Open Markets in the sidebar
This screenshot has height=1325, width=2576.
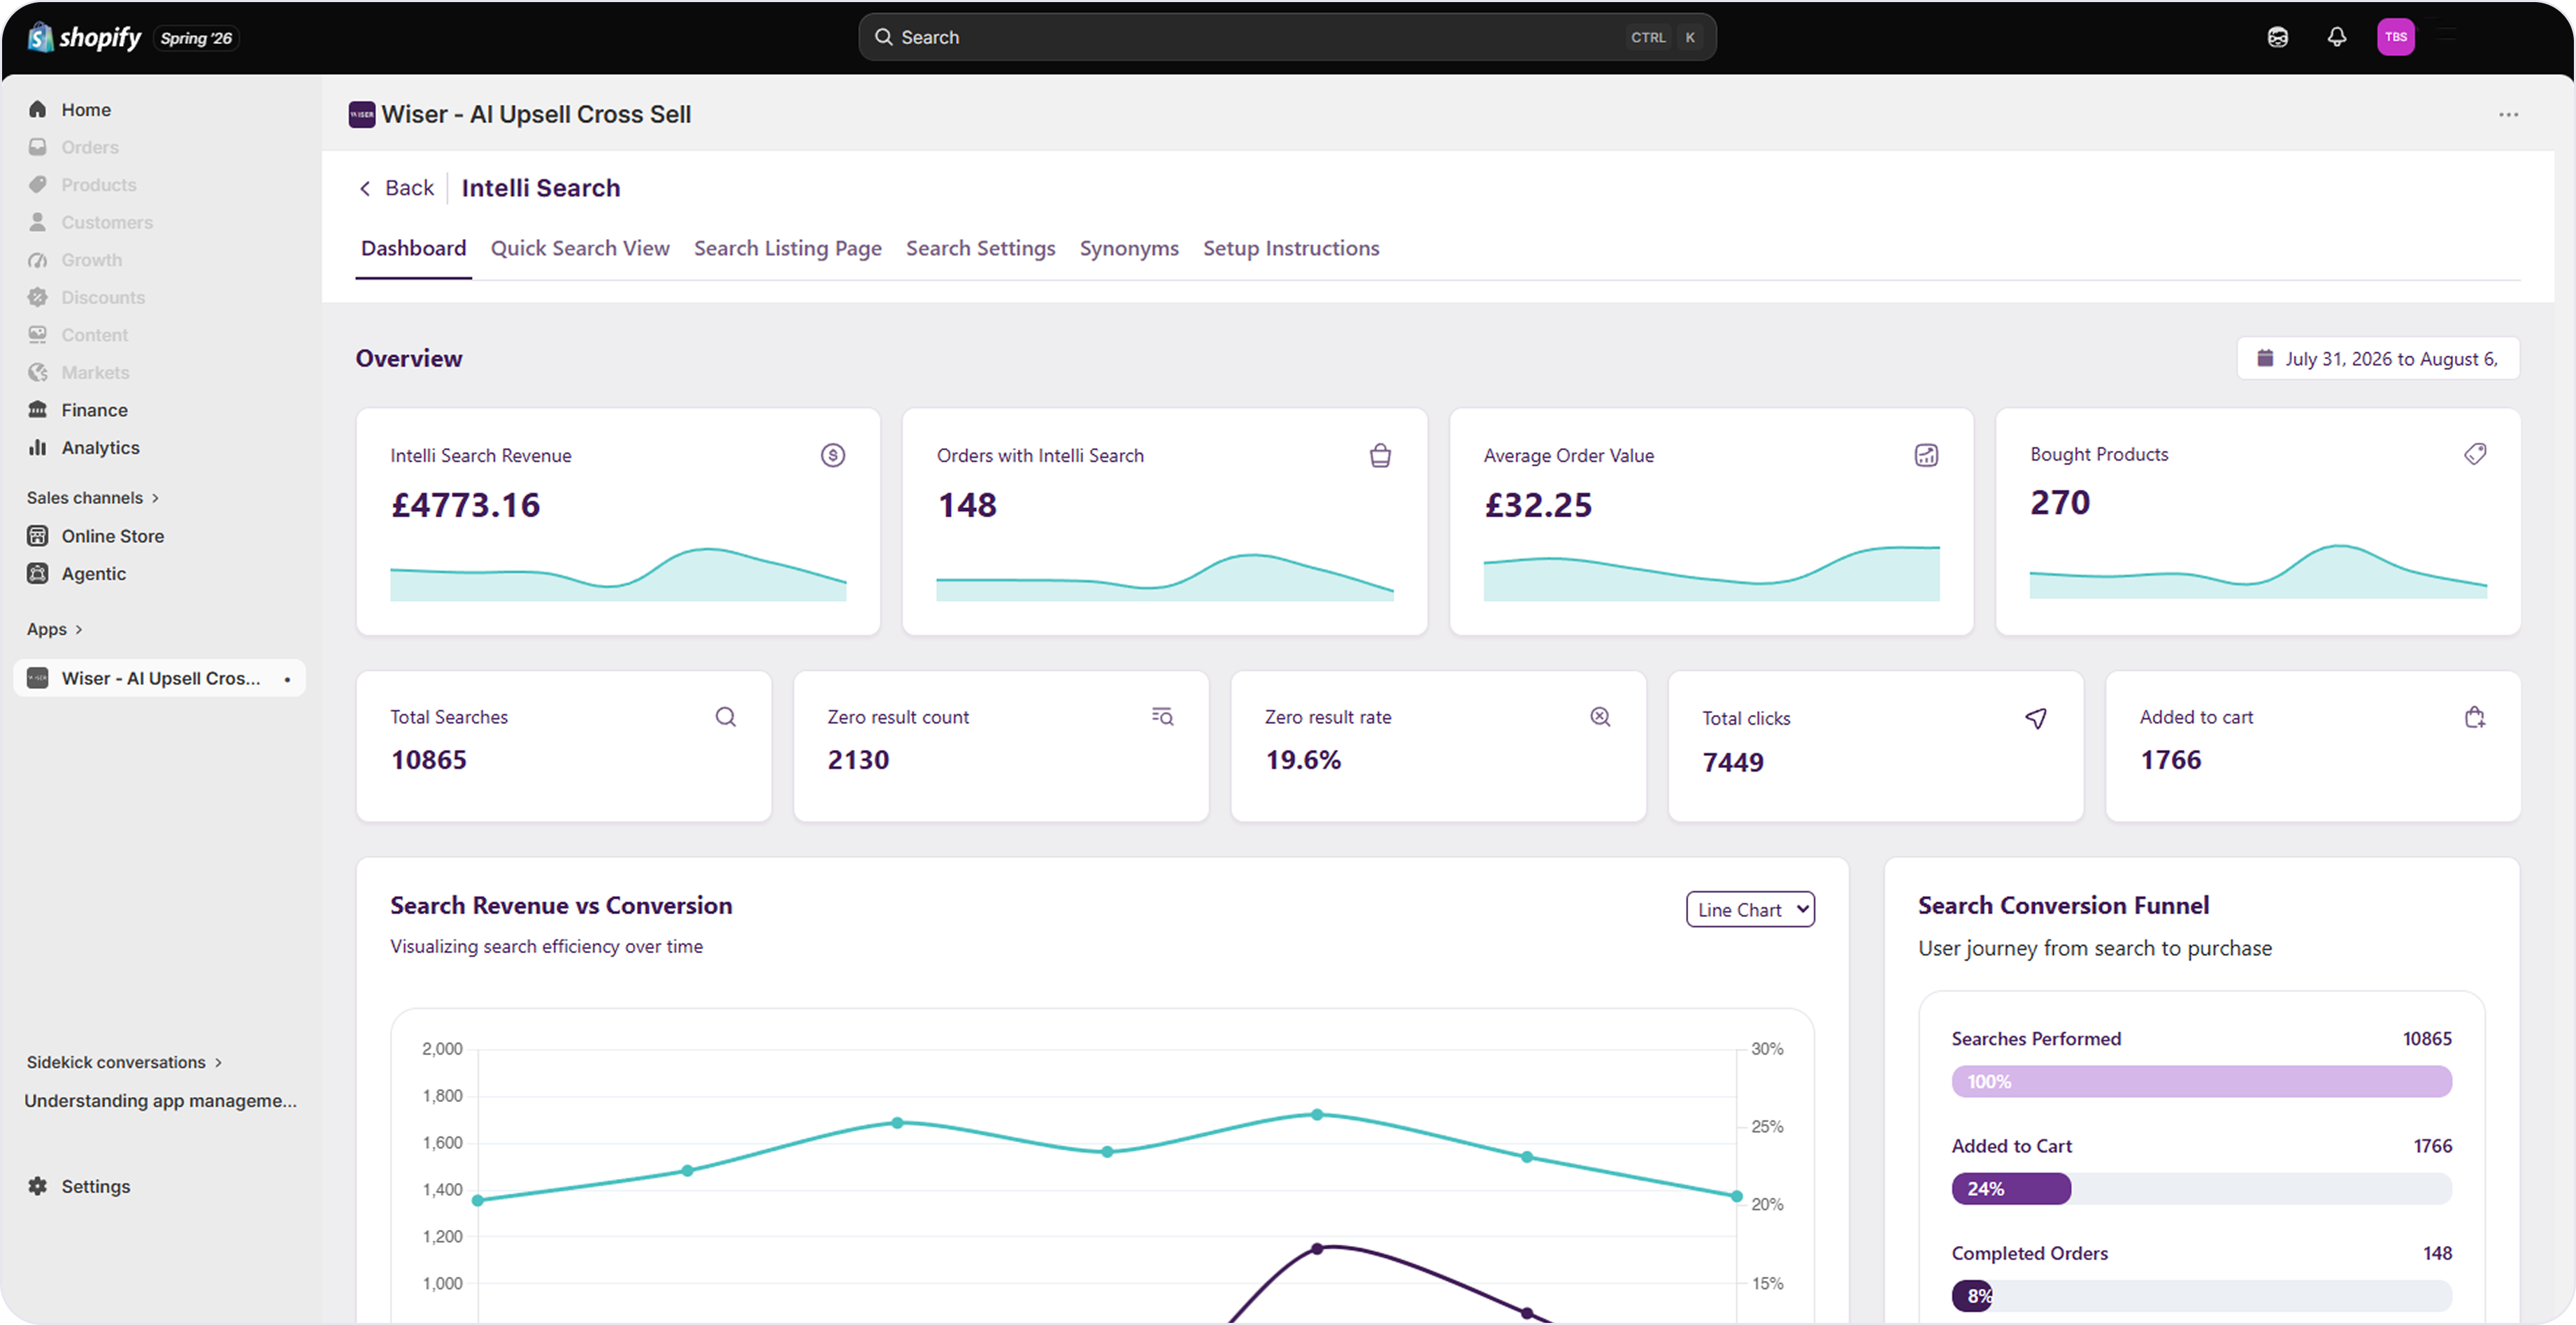coord(95,372)
